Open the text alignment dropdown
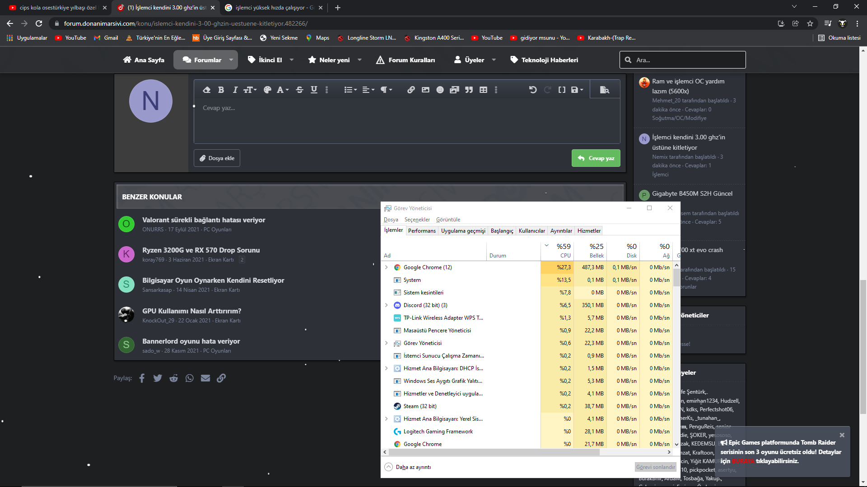The height and width of the screenshot is (487, 867). click(x=368, y=90)
